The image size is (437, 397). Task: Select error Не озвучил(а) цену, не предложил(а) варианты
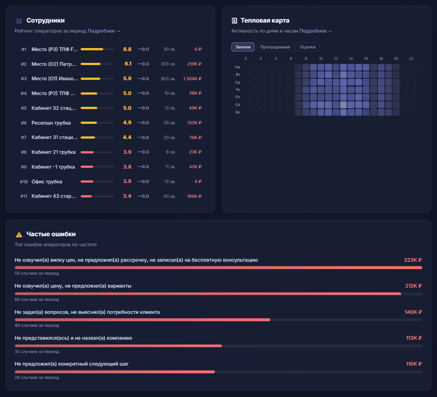(x=73, y=286)
